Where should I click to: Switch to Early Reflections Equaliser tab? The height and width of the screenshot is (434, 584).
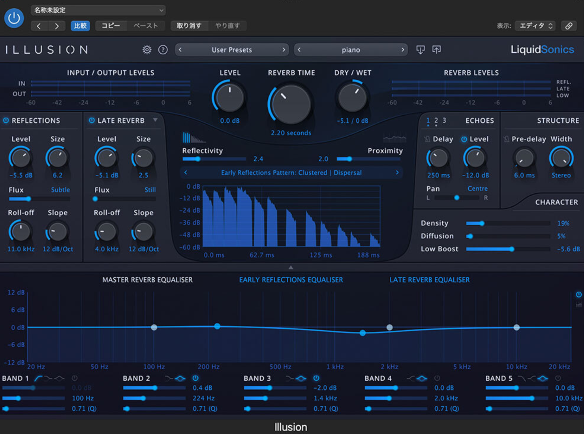291,280
